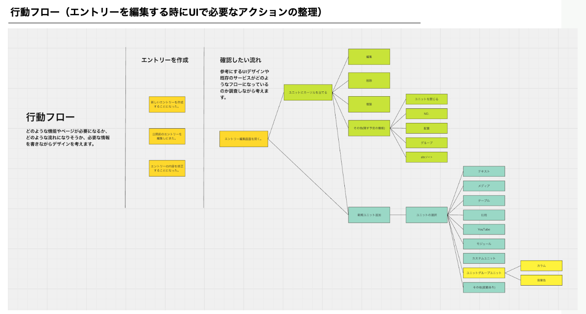Click the 新規ユニット追加 node

click(x=369, y=215)
